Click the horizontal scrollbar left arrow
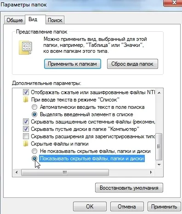The height and width of the screenshot is (214, 182). point(17,173)
